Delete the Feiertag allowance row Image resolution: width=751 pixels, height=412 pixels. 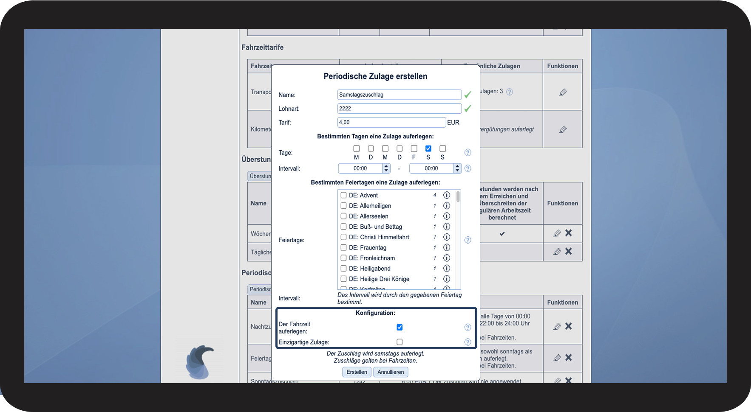569,357
